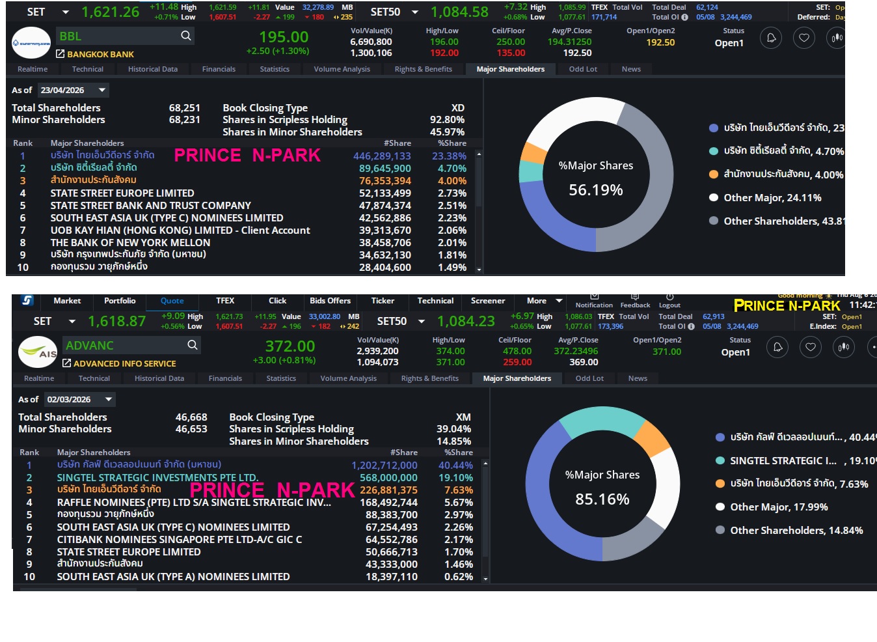The width and height of the screenshot is (877, 642).
Task: Open the Portfolio menu item
Action: coord(120,301)
